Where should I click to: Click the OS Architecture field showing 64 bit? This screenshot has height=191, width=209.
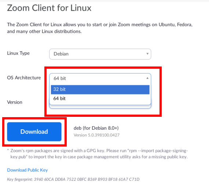tap(100, 78)
